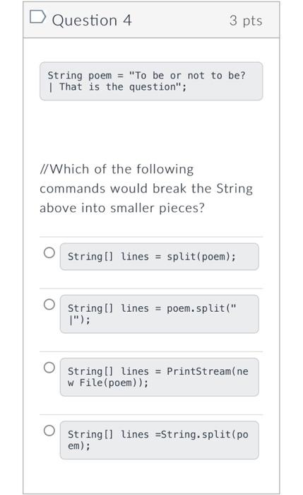Click the split(poem) answer code box

pyautogui.click(x=160, y=257)
